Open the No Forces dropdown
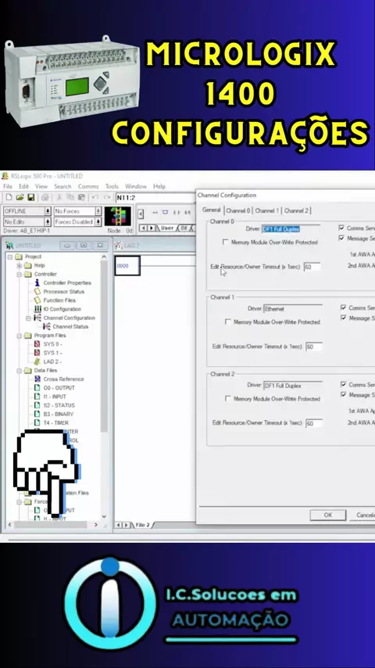This screenshot has width=375, height=668. (x=98, y=211)
